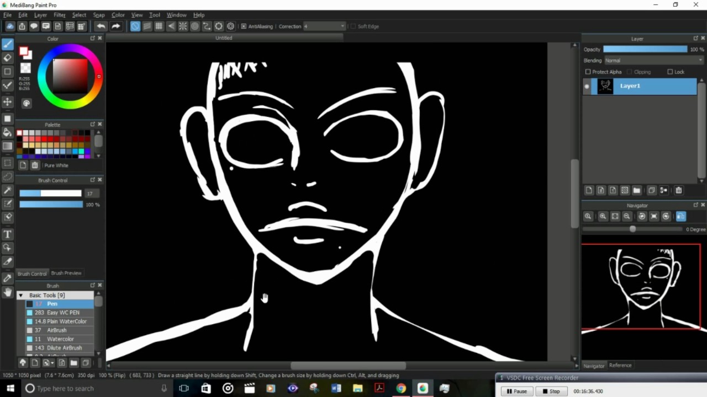The width and height of the screenshot is (707, 397).
Task: Adjust the layer Opacity slider
Action: point(645,49)
